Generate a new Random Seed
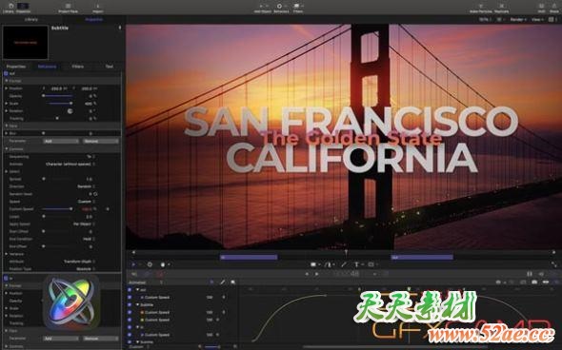The image size is (562, 350). click(x=95, y=194)
